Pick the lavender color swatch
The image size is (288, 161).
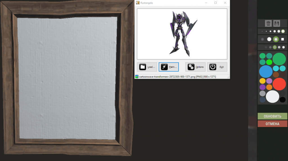click(x=269, y=81)
